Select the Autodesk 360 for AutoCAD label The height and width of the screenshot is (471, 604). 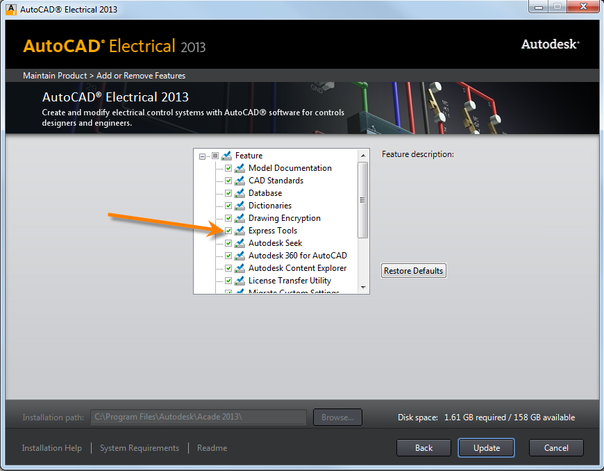pyautogui.click(x=298, y=256)
